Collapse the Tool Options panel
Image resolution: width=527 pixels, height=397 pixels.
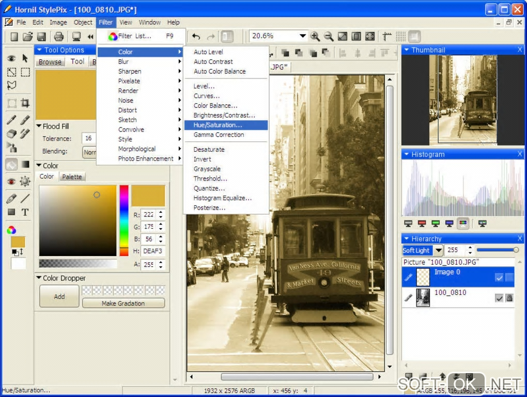click(39, 50)
